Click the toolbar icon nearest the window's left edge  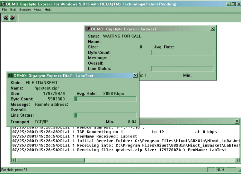[x=6, y=18]
